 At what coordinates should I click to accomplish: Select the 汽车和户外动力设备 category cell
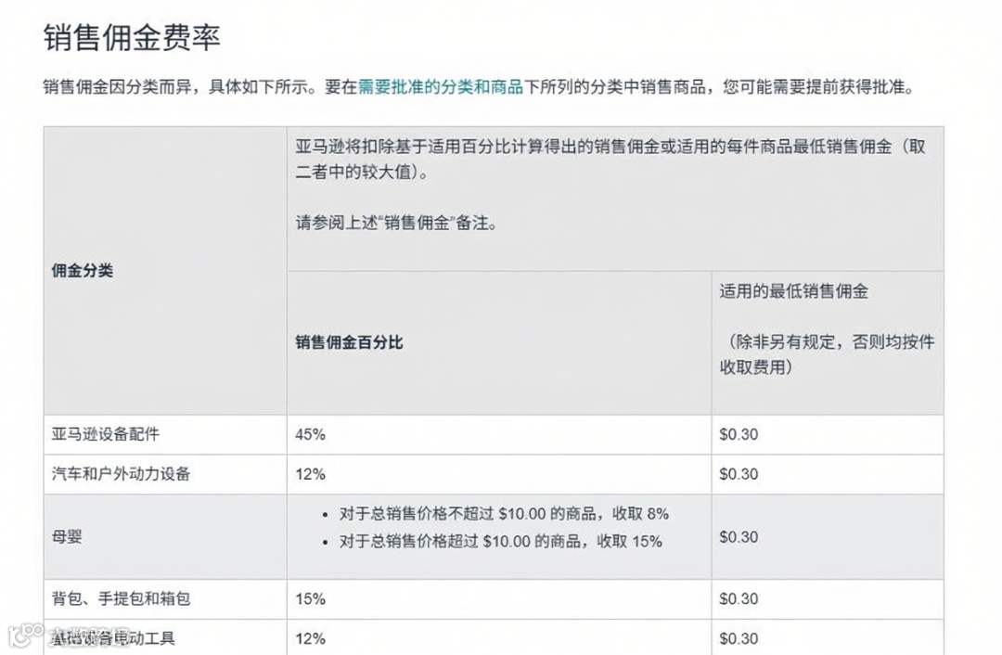(121, 473)
